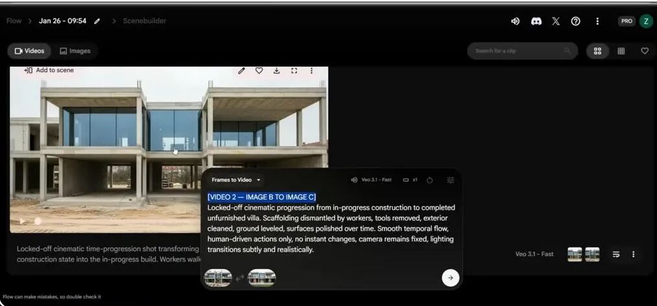Click the X (Twitter) icon in header
Screen dimensions: 657x306
[x=555, y=21]
